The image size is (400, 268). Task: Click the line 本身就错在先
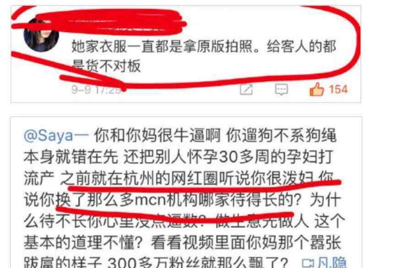(x=178, y=157)
